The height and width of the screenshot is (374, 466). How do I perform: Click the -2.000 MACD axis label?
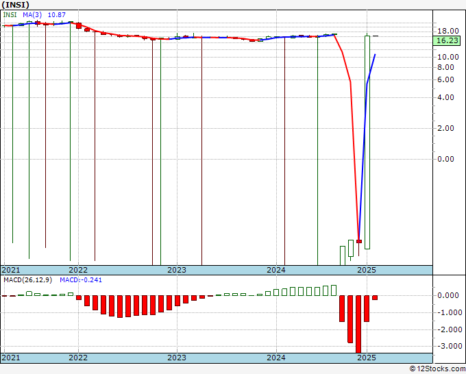448,329
